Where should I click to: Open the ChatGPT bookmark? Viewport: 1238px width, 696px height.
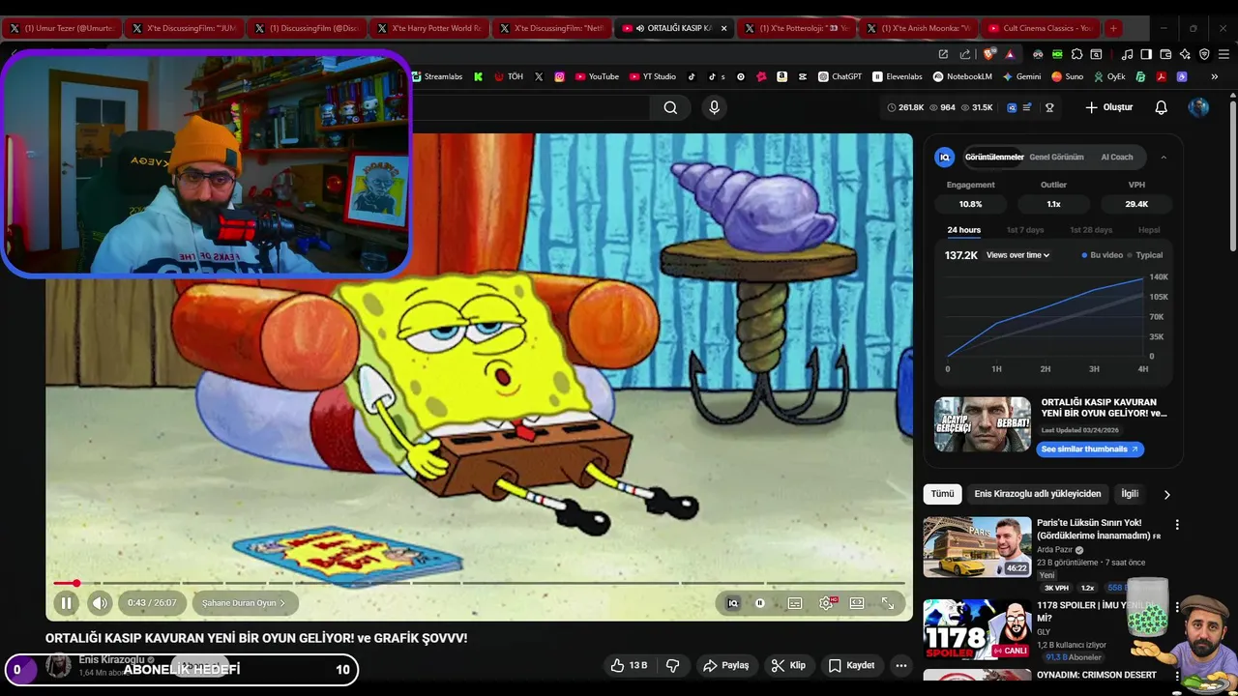pos(840,76)
